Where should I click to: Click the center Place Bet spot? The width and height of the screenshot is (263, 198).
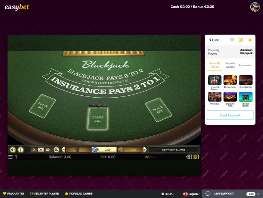(97, 118)
